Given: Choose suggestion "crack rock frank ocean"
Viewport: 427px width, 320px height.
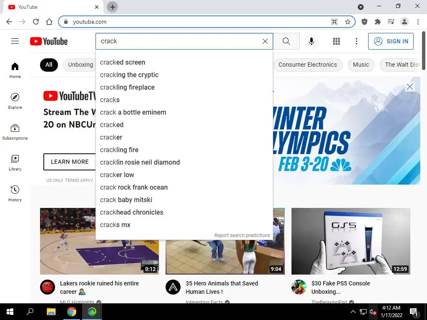Looking at the screenshot, I should [x=184, y=187].
